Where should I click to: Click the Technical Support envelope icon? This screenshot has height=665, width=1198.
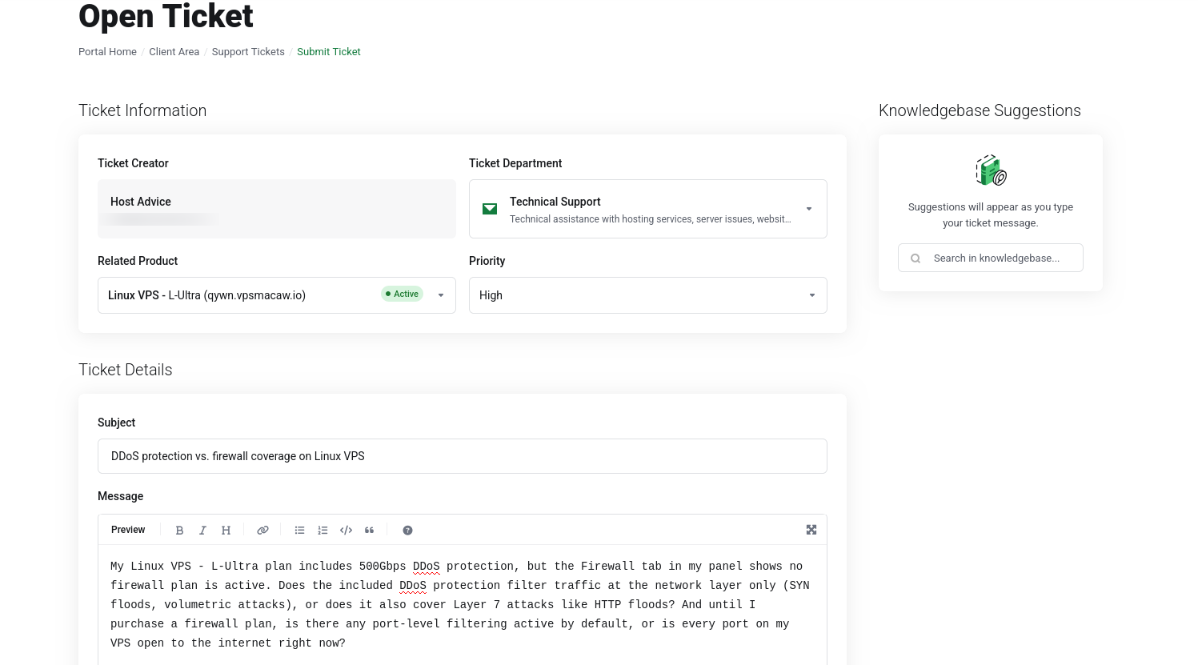tap(490, 209)
